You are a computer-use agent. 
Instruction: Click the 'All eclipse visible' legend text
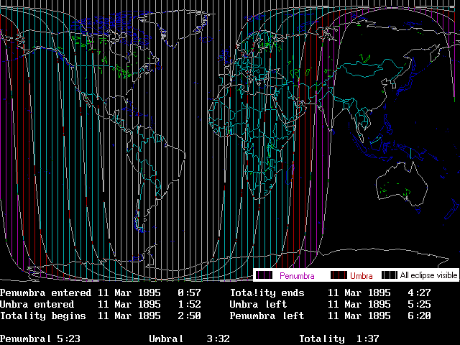[428, 275]
